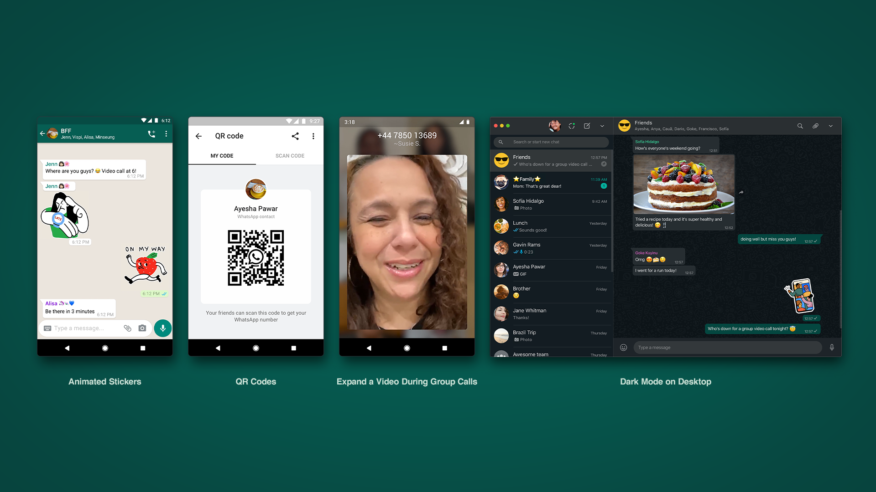
Task: Click the Search or start new chat field
Action: pyautogui.click(x=551, y=142)
